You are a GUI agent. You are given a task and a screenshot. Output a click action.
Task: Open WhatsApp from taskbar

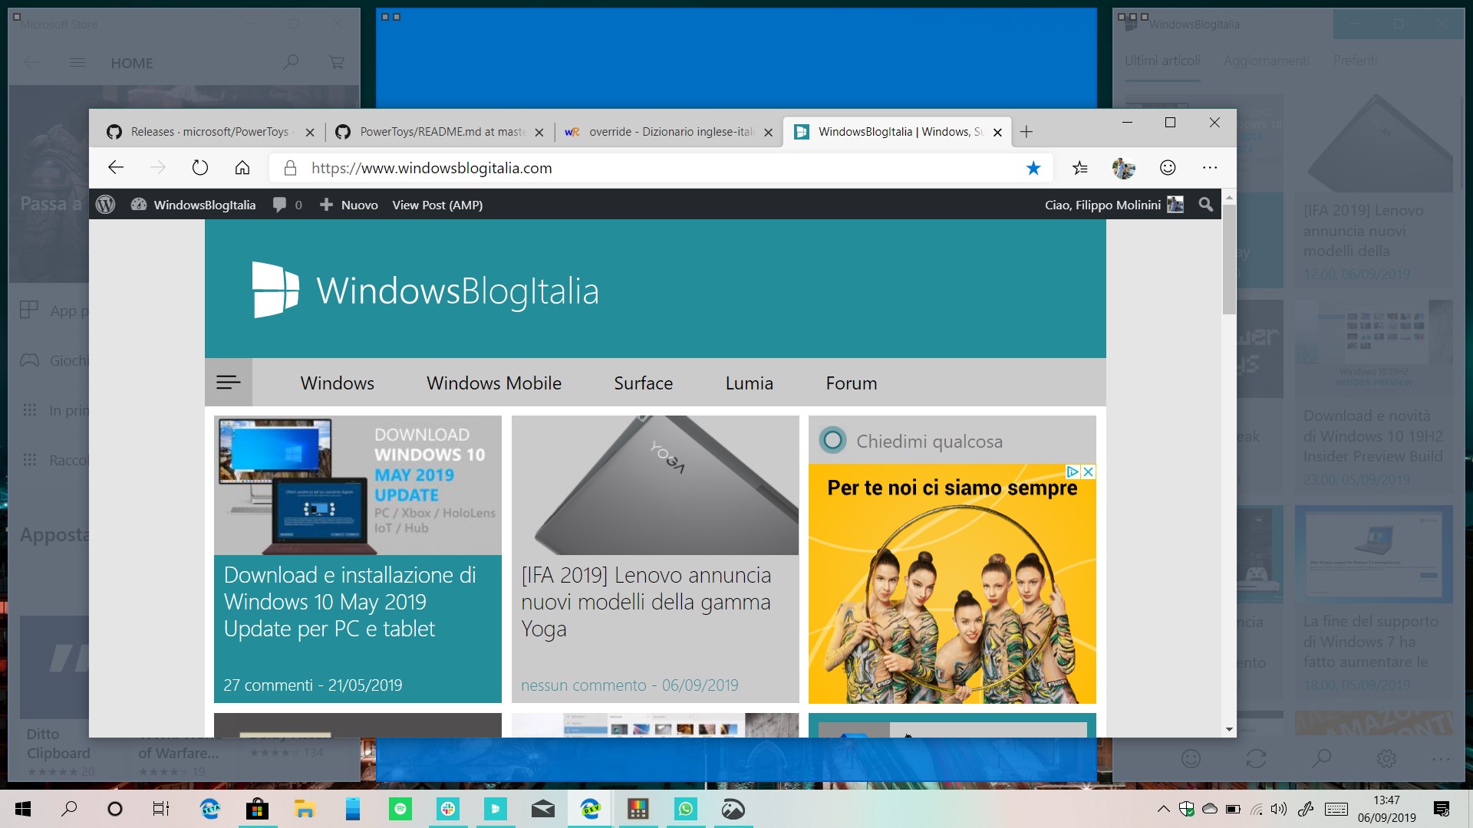coord(686,809)
